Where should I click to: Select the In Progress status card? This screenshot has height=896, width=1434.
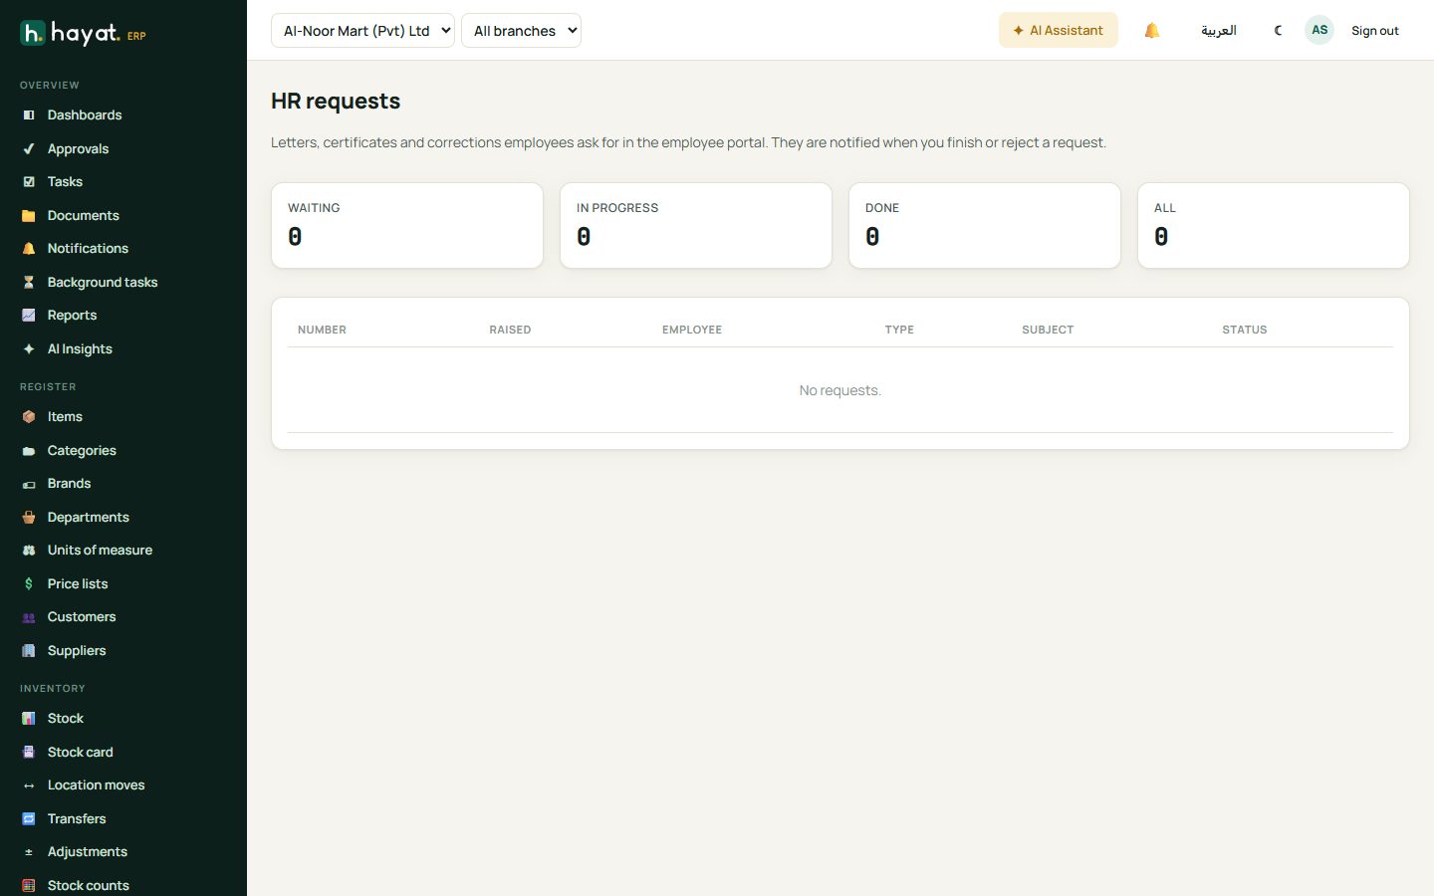click(696, 225)
